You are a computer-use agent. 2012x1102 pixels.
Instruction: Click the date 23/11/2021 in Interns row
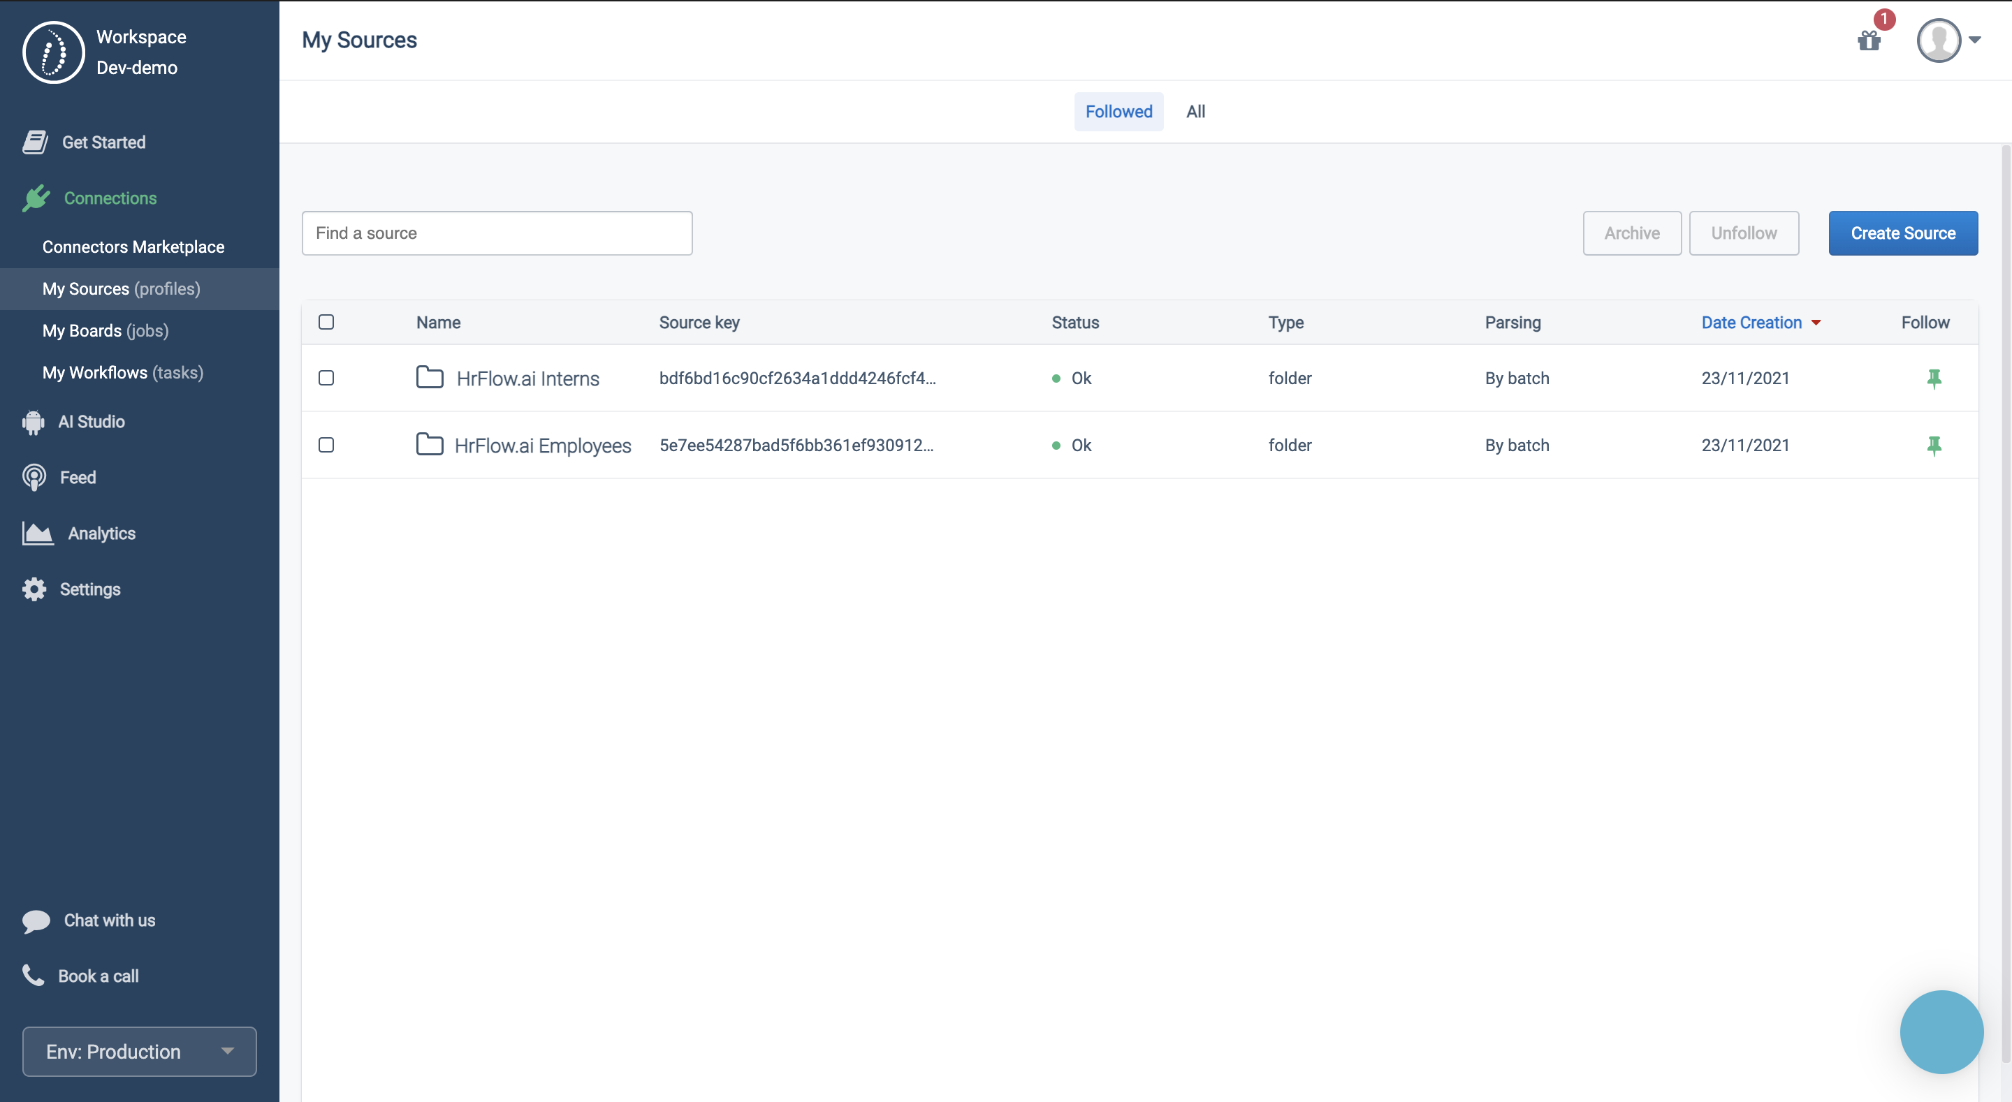[1745, 378]
